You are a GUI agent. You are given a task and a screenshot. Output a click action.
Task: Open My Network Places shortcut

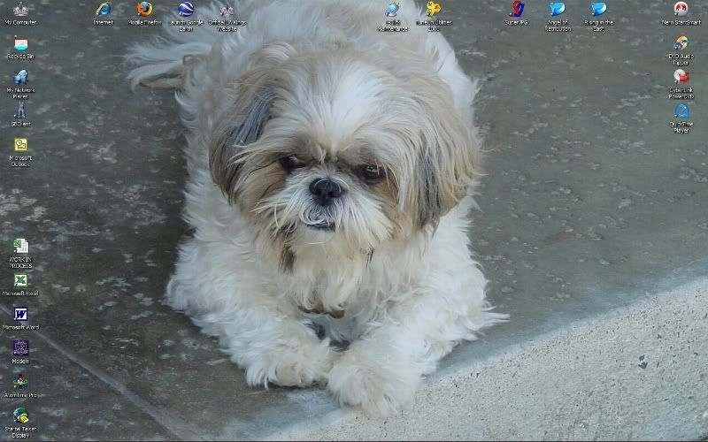point(20,78)
